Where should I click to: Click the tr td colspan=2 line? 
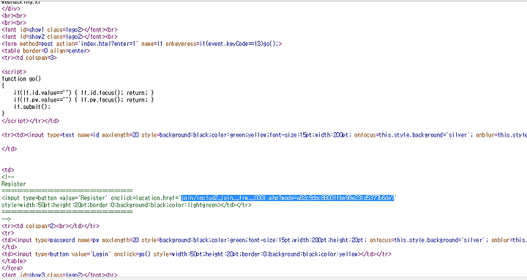51,227
